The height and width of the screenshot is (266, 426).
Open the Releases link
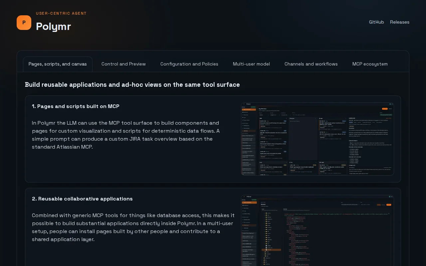coord(400,22)
